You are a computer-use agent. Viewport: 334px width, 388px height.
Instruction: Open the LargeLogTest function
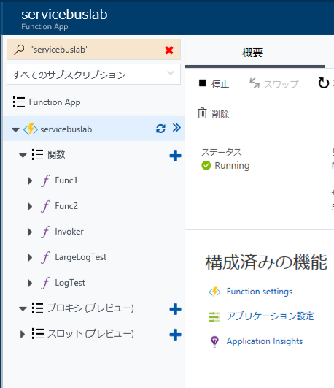80,257
